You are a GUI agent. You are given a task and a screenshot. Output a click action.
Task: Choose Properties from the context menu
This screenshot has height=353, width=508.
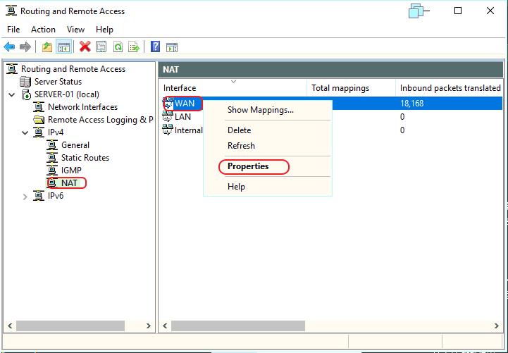point(248,166)
